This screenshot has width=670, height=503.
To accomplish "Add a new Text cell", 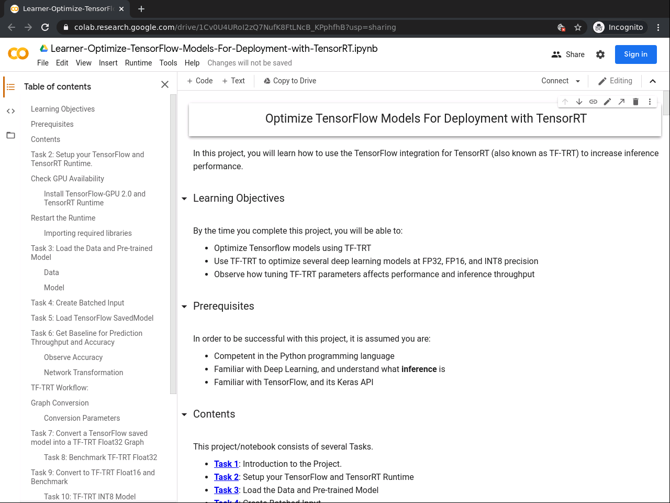I will 233,81.
